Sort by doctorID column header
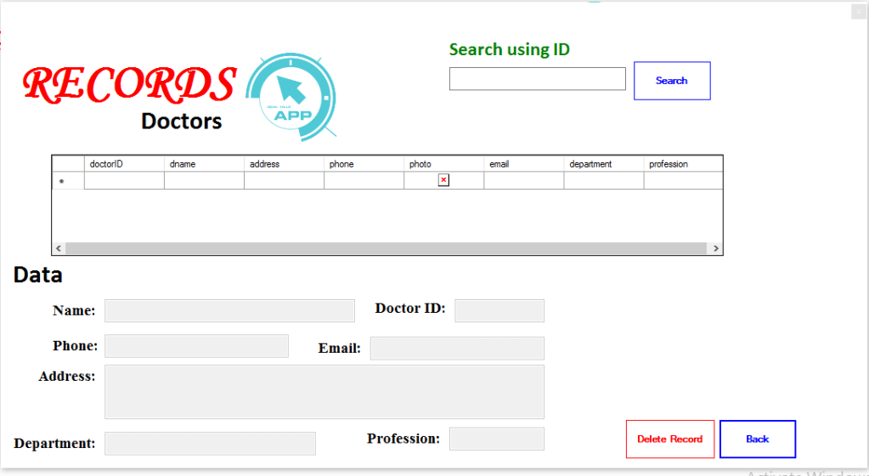The image size is (869, 476). tap(124, 164)
